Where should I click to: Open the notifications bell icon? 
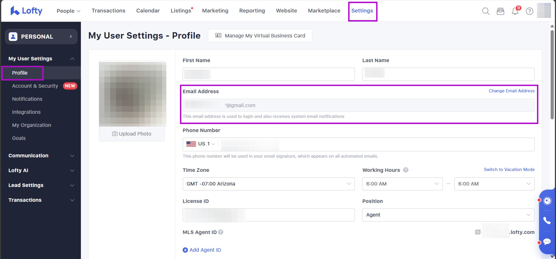tap(515, 11)
